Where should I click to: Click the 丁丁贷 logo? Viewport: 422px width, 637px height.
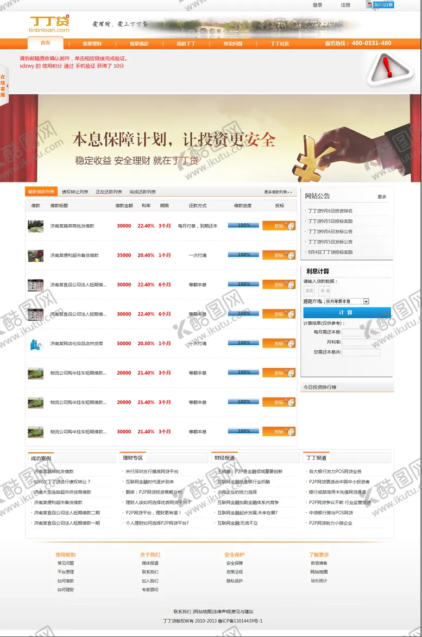click(49, 23)
